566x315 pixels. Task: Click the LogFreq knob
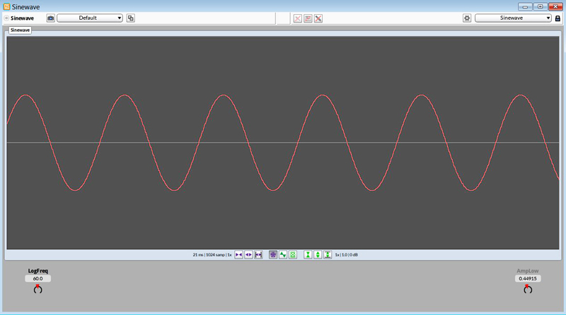pos(38,289)
